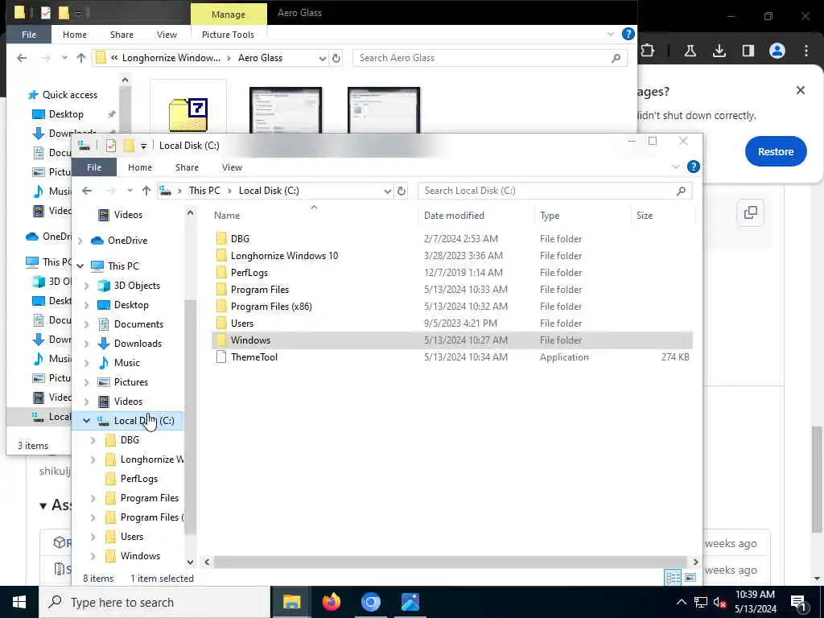Show hidden tray icons chevron
Image resolution: width=824 pixels, height=618 pixels.
pos(681,602)
